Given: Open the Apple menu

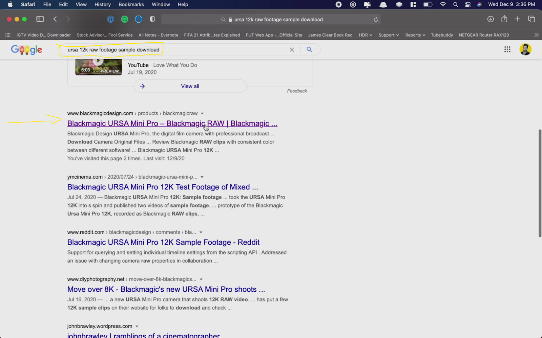Looking at the screenshot, I should (x=10, y=4).
